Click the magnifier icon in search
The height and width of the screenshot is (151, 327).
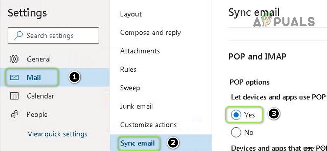[x=19, y=35]
